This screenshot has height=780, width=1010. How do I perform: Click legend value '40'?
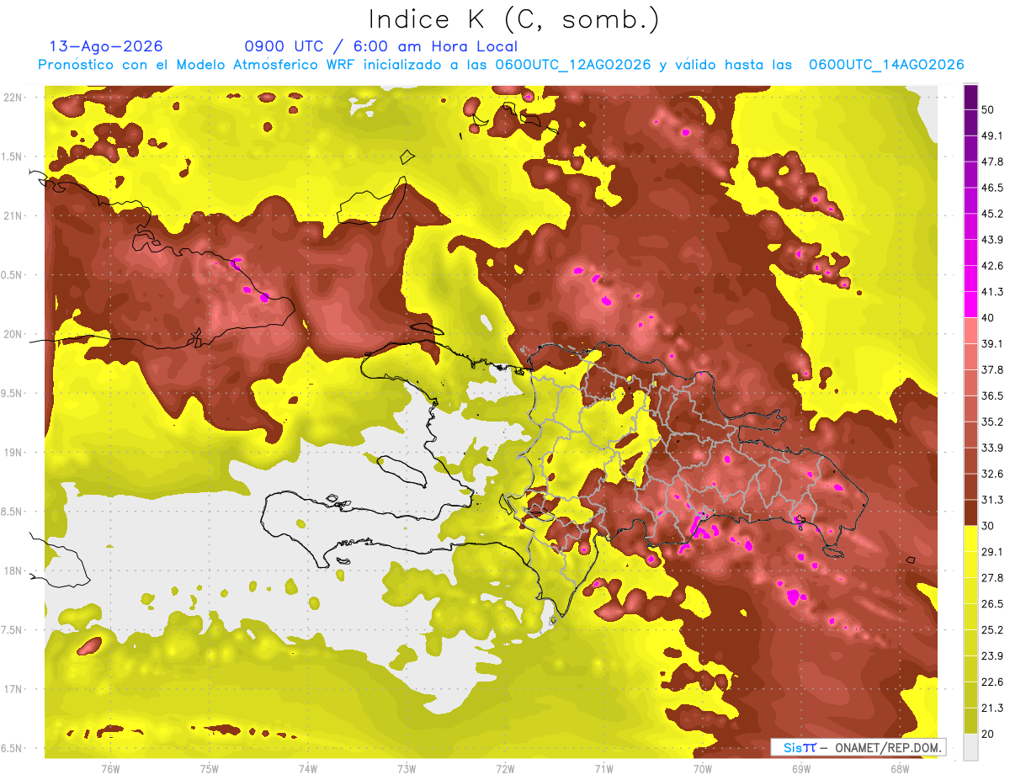[988, 317]
